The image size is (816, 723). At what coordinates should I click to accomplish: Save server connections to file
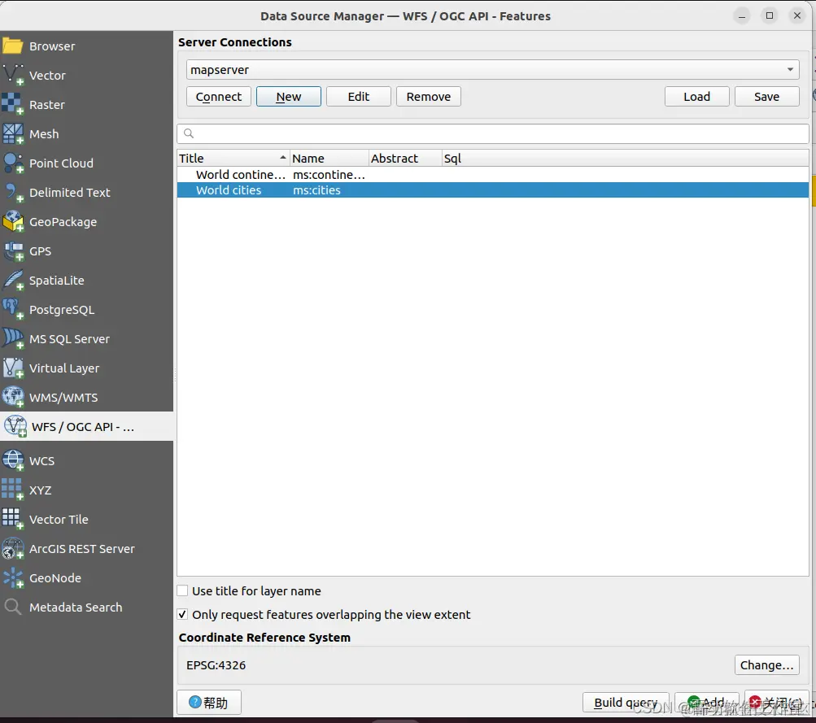(766, 97)
